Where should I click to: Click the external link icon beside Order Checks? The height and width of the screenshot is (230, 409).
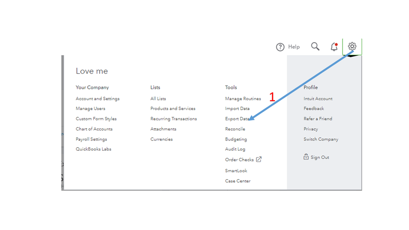pos(259,159)
